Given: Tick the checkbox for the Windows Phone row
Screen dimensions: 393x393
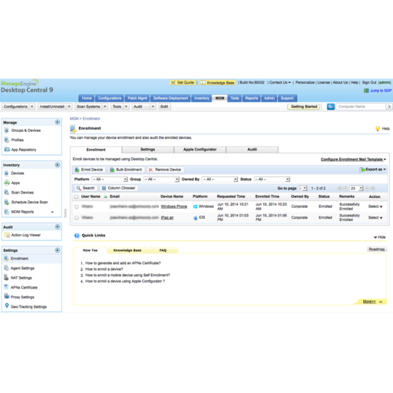Looking at the screenshot, I should [x=77, y=206].
